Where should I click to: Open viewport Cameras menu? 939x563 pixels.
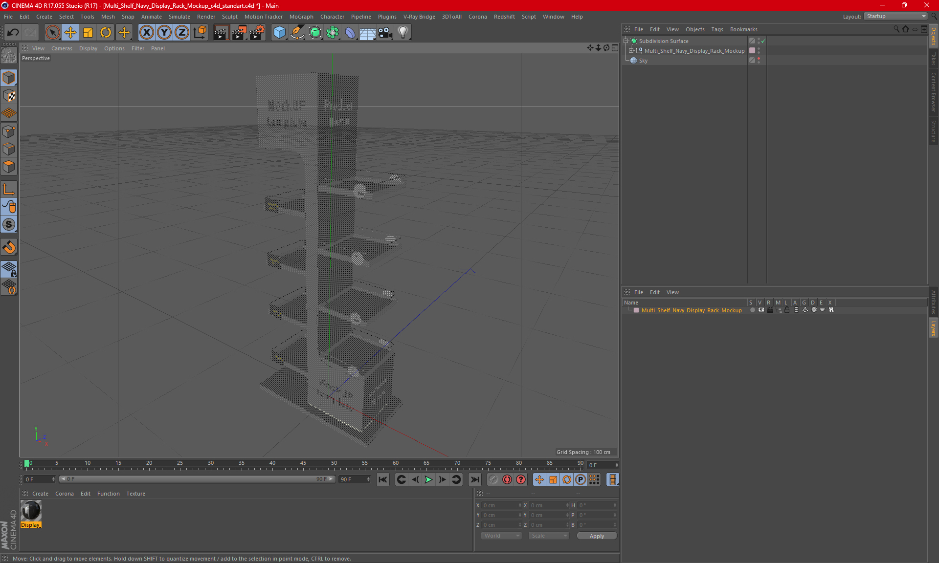pos(62,48)
